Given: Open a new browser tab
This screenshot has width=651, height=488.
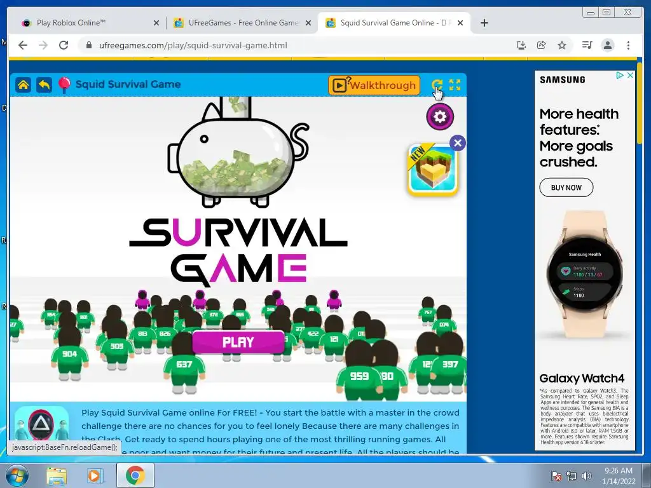Looking at the screenshot, I should 484,23.
